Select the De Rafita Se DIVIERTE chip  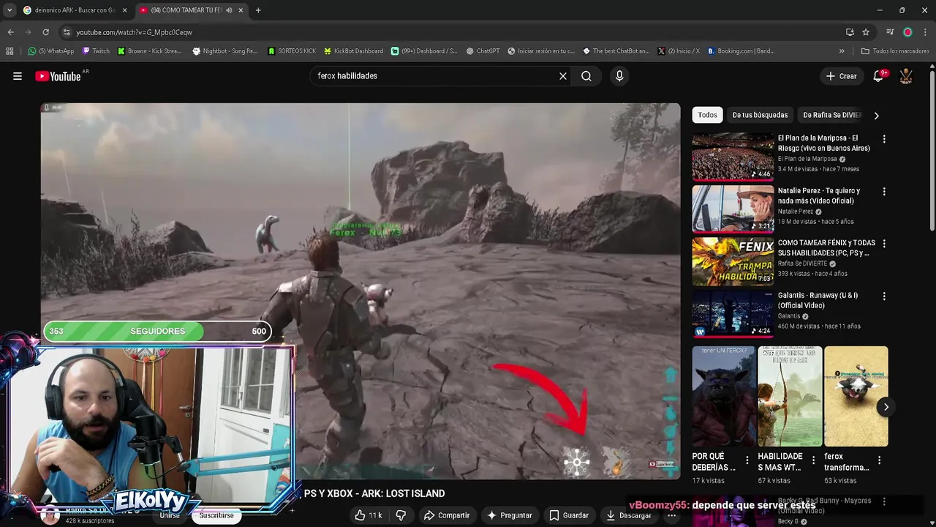click(x=832, y=115)
